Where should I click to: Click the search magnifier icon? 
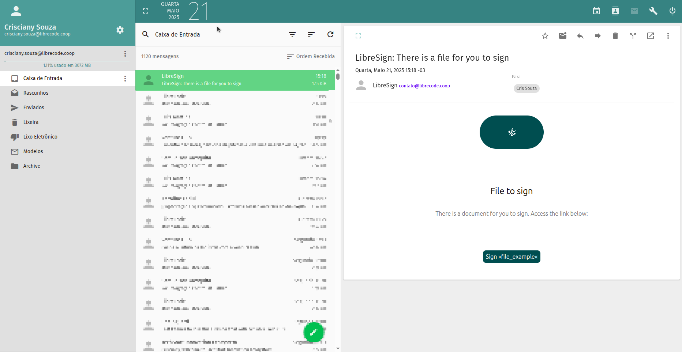click(146, 34)
